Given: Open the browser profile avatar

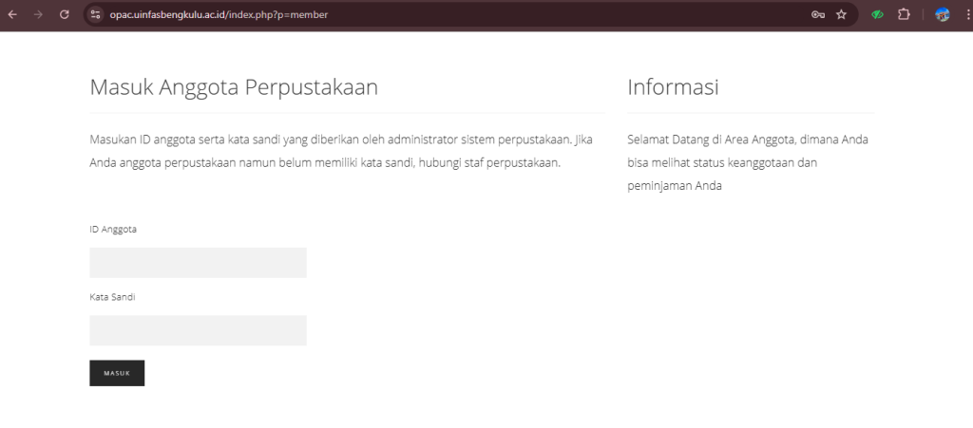Looking at the screenshot, I should coord(942,14).
